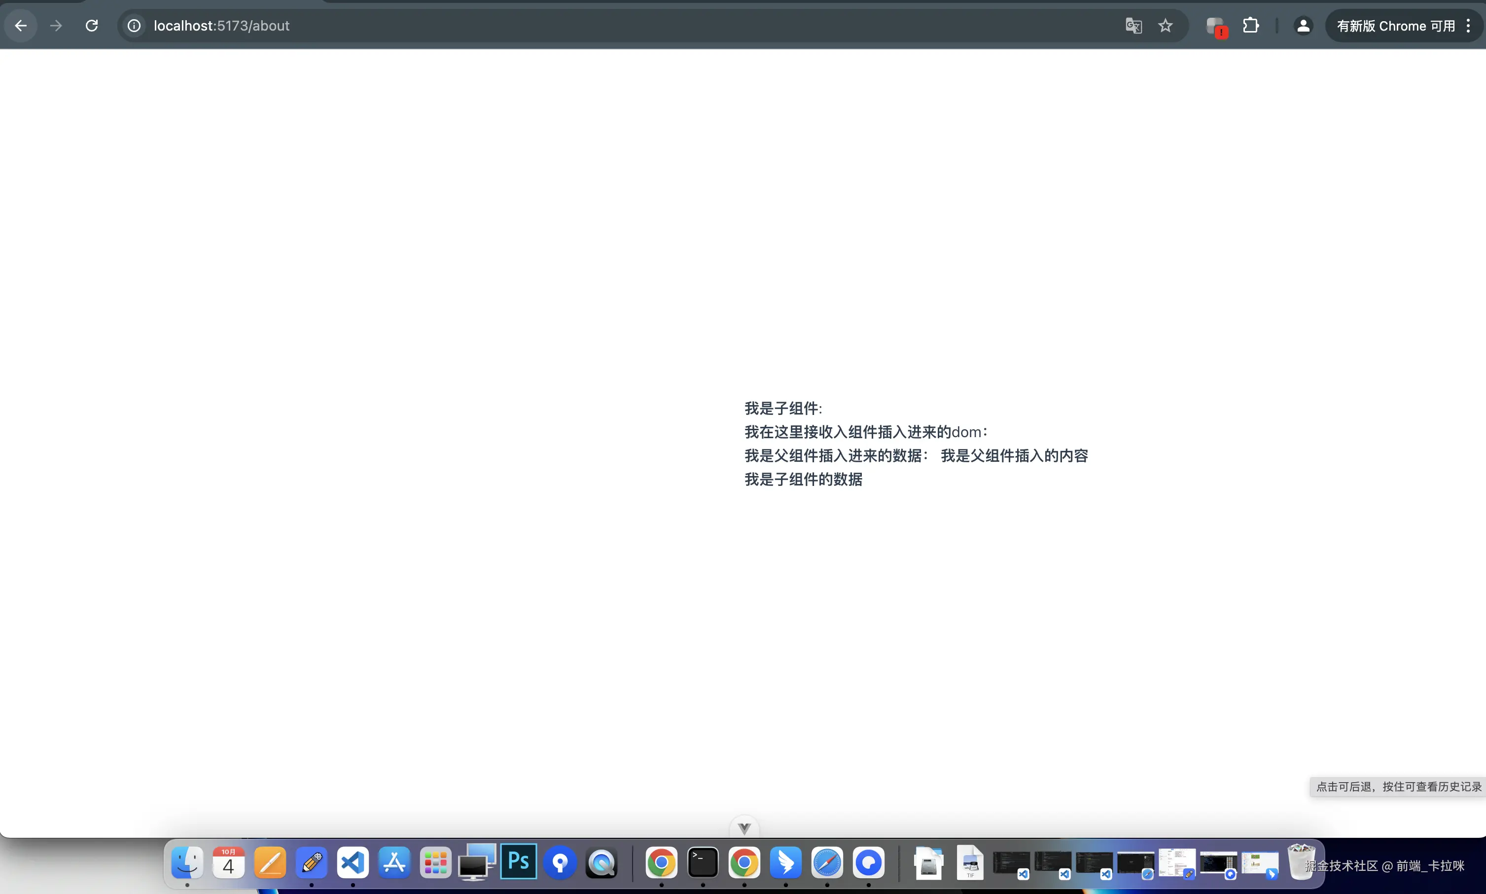Reload the current page
This screenshot has width=1486, height=894.
point(92,26)
